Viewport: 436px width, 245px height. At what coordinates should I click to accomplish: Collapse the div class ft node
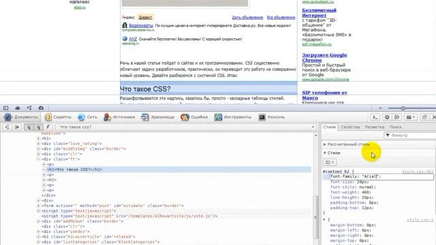click(38, 159)
